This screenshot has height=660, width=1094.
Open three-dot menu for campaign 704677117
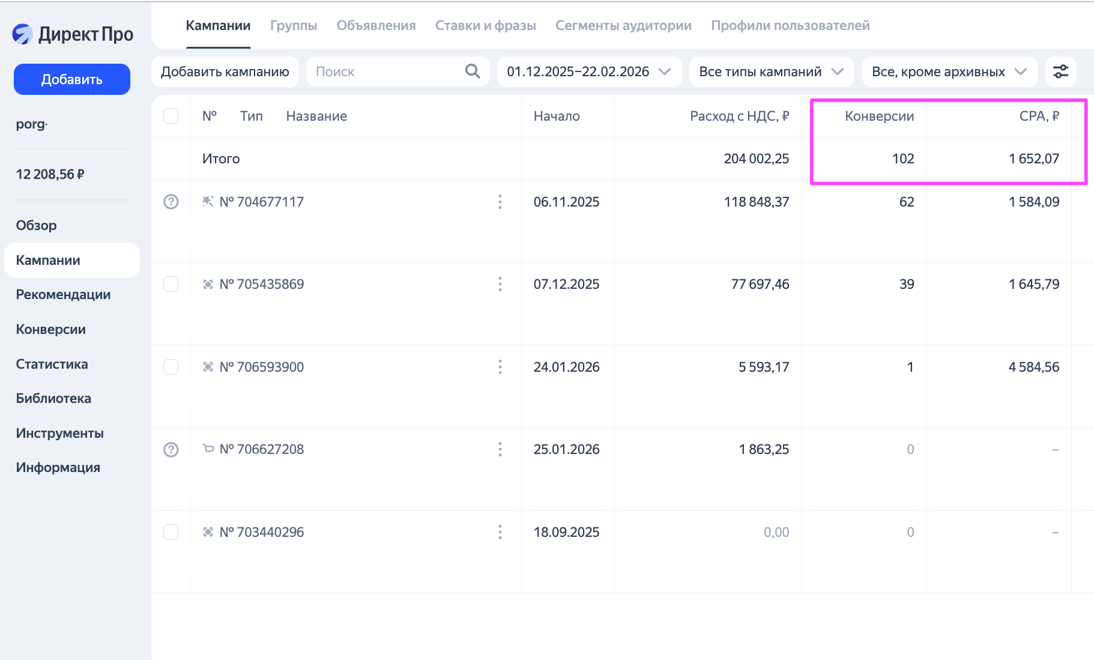click(500, 202)
